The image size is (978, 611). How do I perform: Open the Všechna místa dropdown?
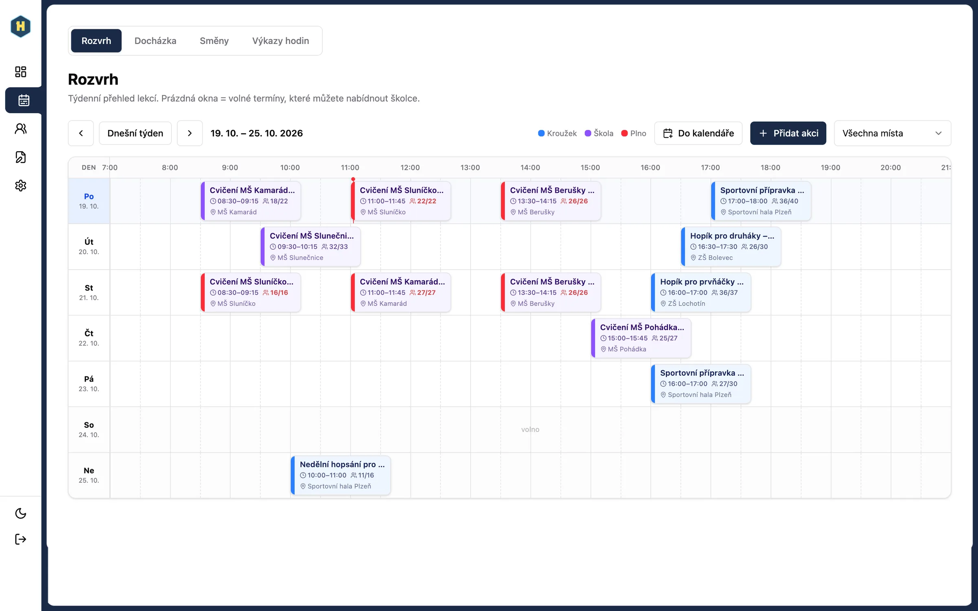[x=892, y=133]
